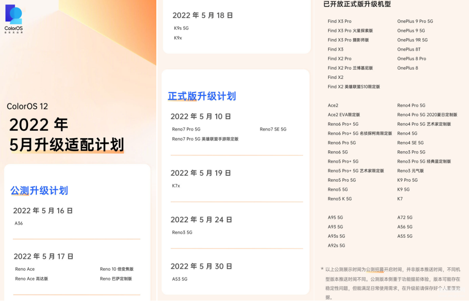Select the date 2022 年 5 月 30 日
The height and width of the screenshot is (301, 469).
pos(201,266)
